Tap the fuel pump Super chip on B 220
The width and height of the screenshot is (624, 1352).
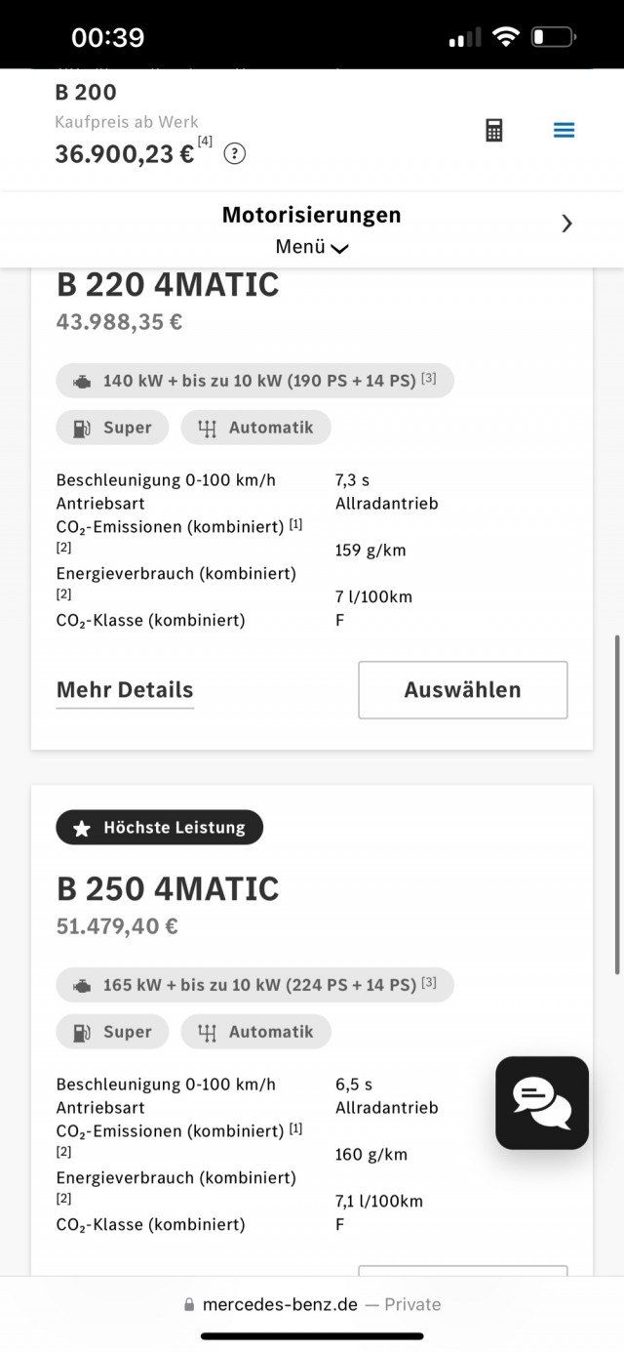tap(112, 428)
